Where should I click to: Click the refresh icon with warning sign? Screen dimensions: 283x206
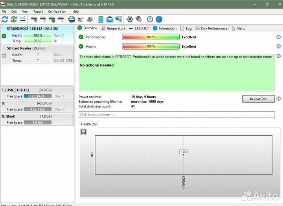14,19
